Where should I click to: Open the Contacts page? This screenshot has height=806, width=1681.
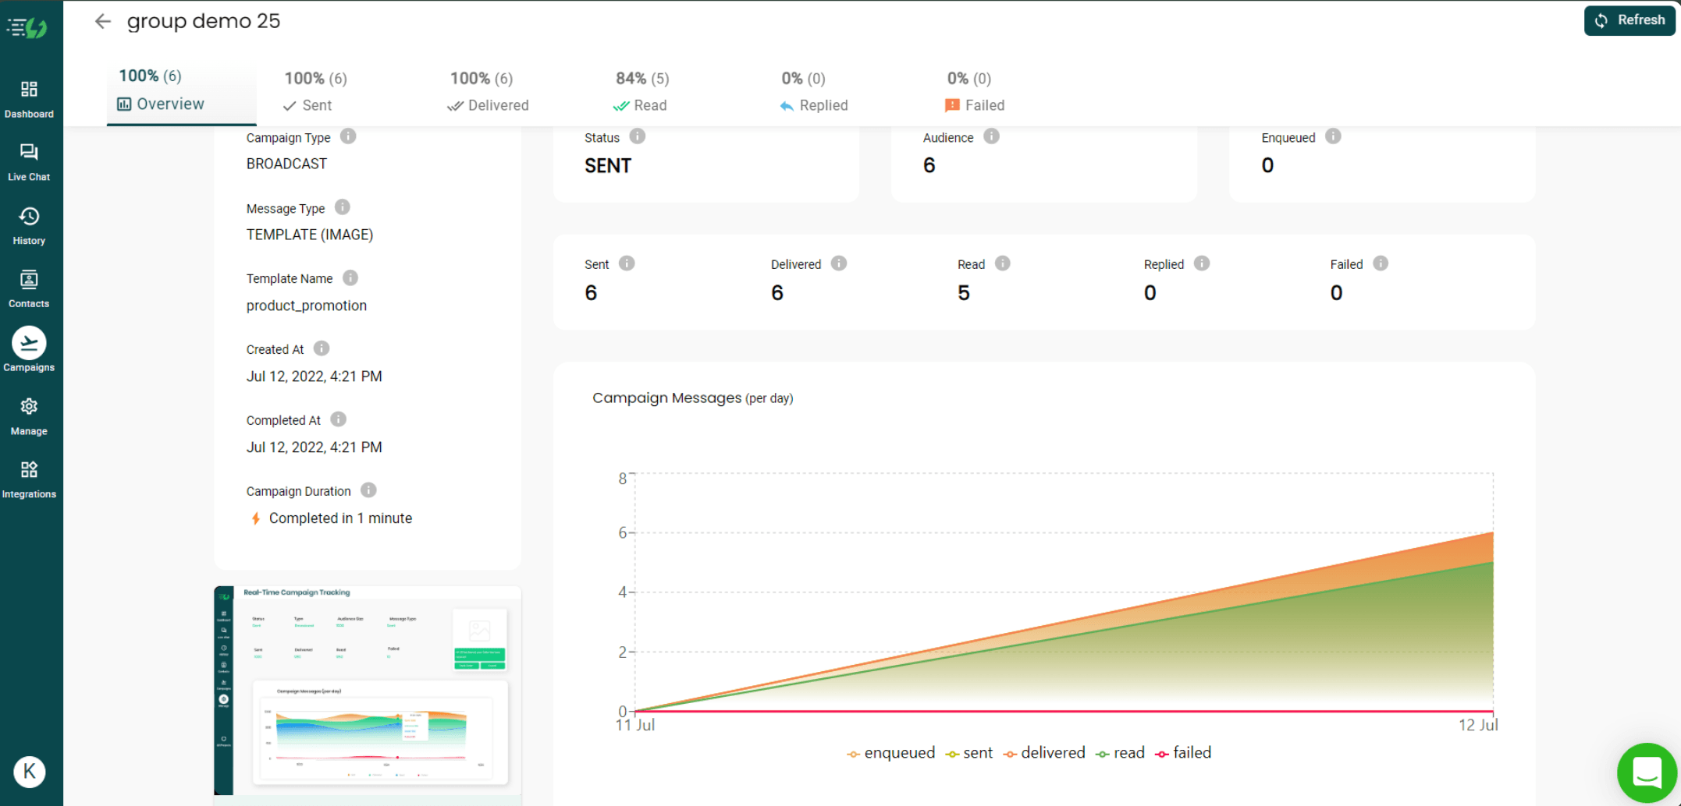[30, 288]
